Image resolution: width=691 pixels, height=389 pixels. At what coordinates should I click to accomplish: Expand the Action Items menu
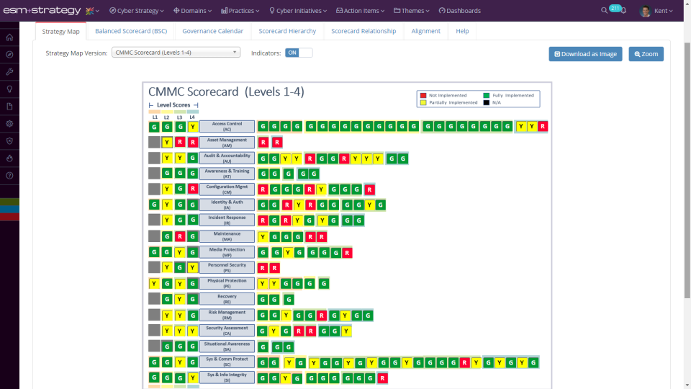click(361, 11)
